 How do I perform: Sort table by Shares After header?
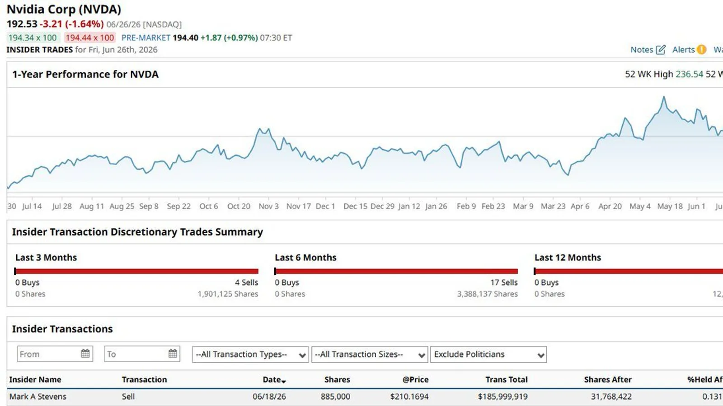point(608,379)
